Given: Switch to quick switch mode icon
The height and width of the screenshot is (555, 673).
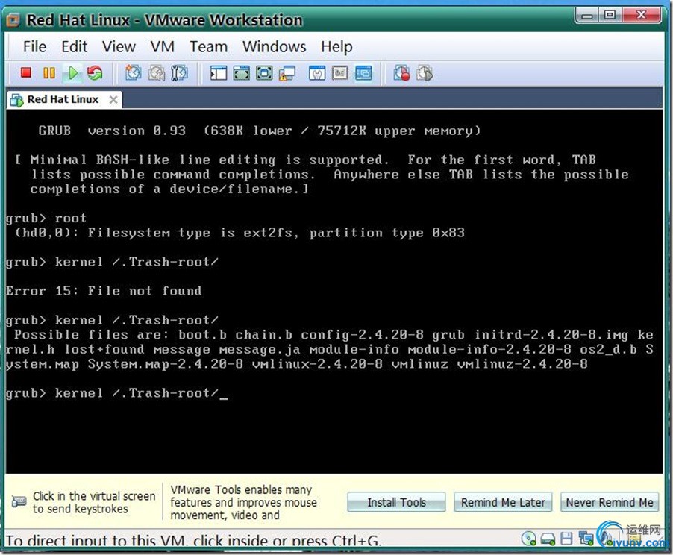Looking at the screenshot, I should click(241, 73).
